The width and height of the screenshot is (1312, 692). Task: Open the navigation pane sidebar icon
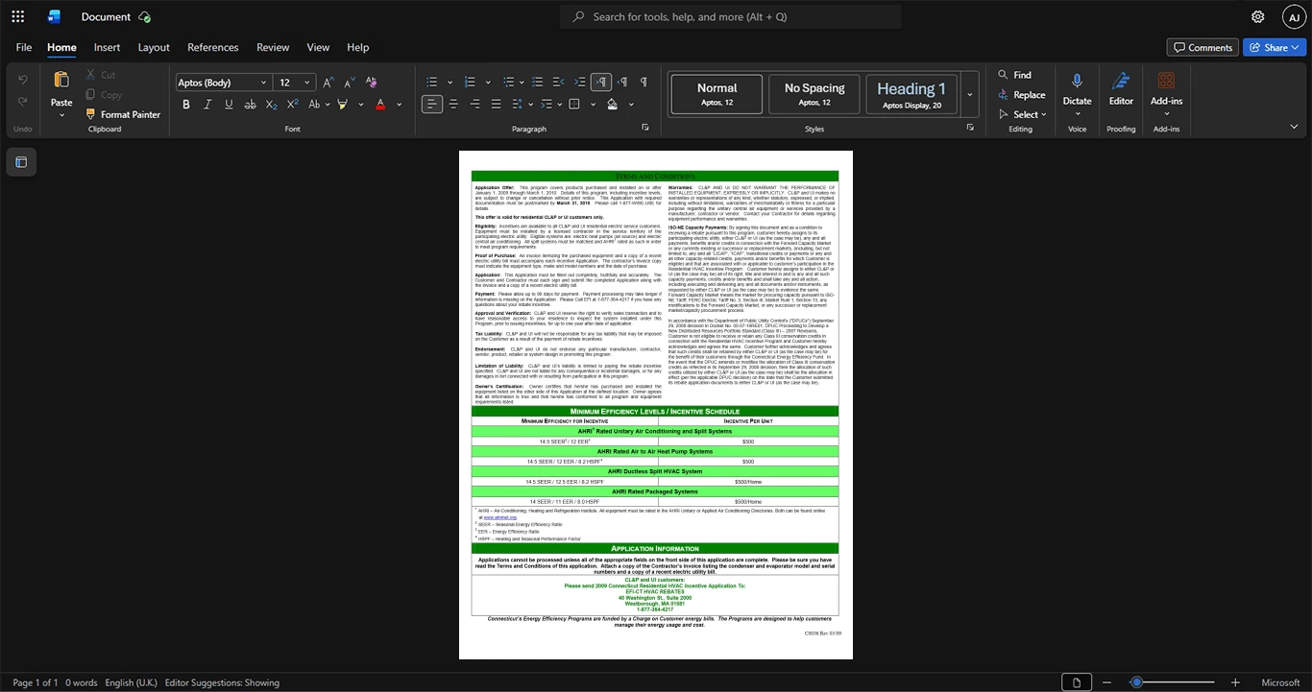pyautogui.click(x=21, y=162)
